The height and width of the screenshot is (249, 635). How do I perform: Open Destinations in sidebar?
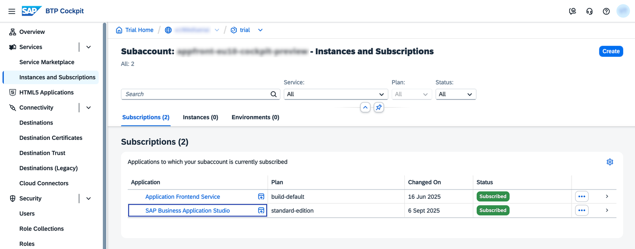click(x=36, y=123)
